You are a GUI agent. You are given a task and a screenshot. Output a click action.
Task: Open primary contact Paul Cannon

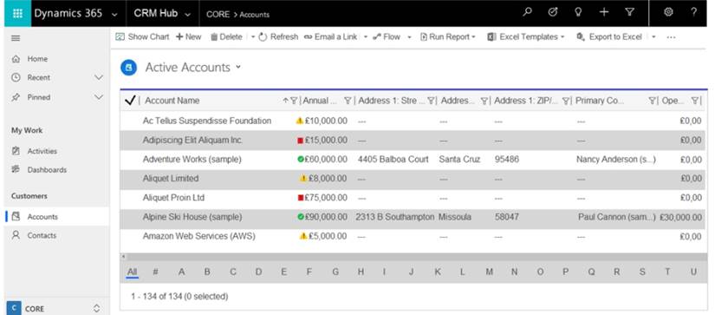click(617, 217)
